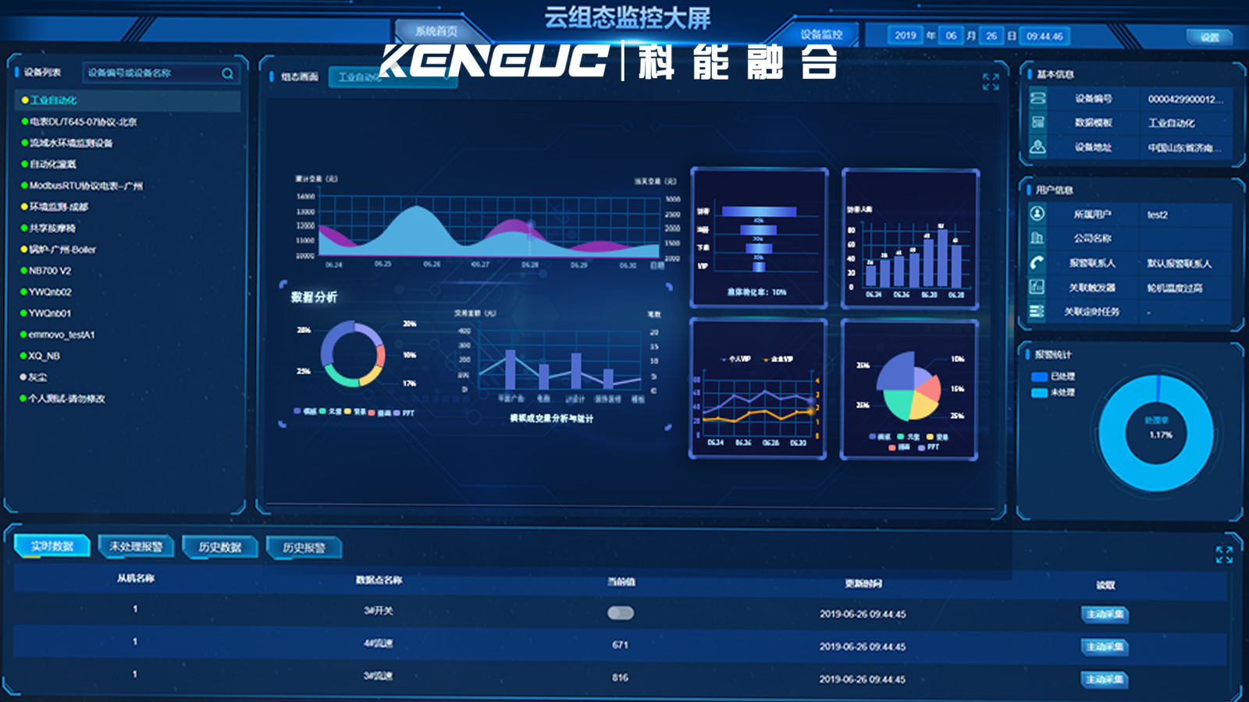Viewport: 1249px width, 702px height.
Task: Click the alarm processing rate donut chart
Action: [x=1156, y=433]
